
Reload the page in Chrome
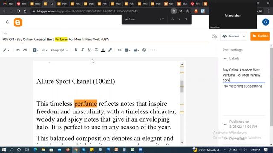pyautogui.click(x=18, y=11)
